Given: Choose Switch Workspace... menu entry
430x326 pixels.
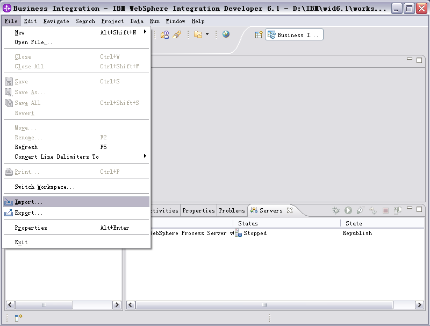Looking at the screenshot, I should pos(76,187).
